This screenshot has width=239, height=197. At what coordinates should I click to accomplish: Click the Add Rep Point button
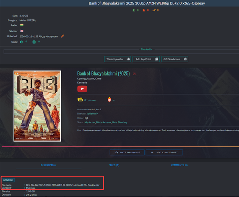coord(146,59)
